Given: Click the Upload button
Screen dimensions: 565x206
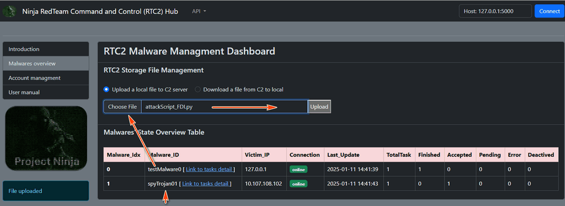Looking at the screenshot, I should (x=319, y=107).
